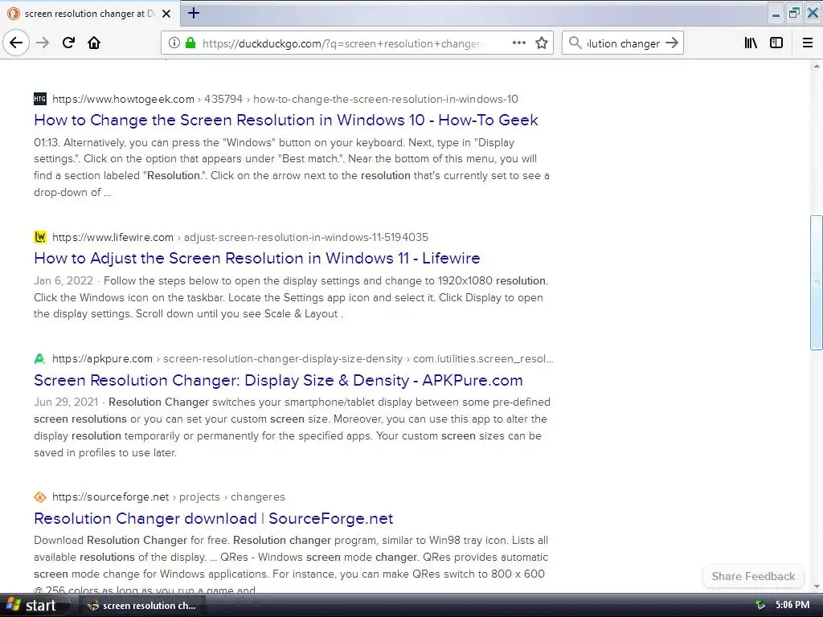Select the browser taskbar button

(x=141, y=606)
